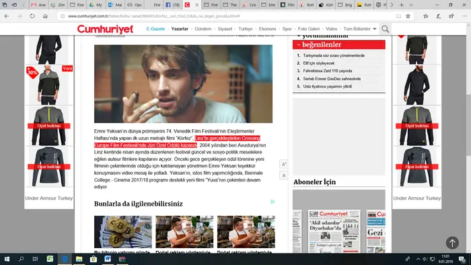This screenshot has height=265, width=471.
Task: Open a new browser tab
Action: tap(402, 5)
